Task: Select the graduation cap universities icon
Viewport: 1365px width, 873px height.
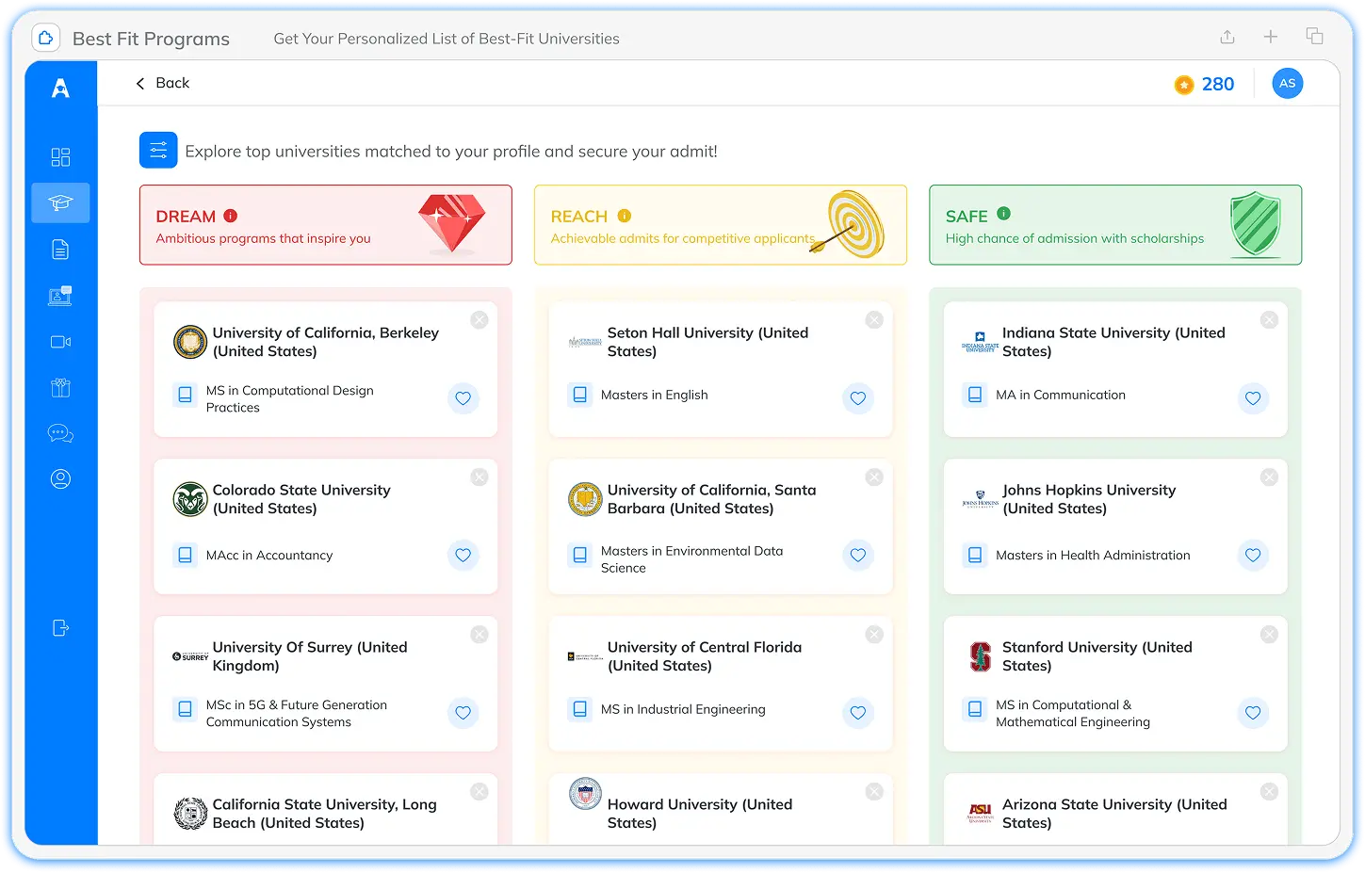Action: click(60, 202)
